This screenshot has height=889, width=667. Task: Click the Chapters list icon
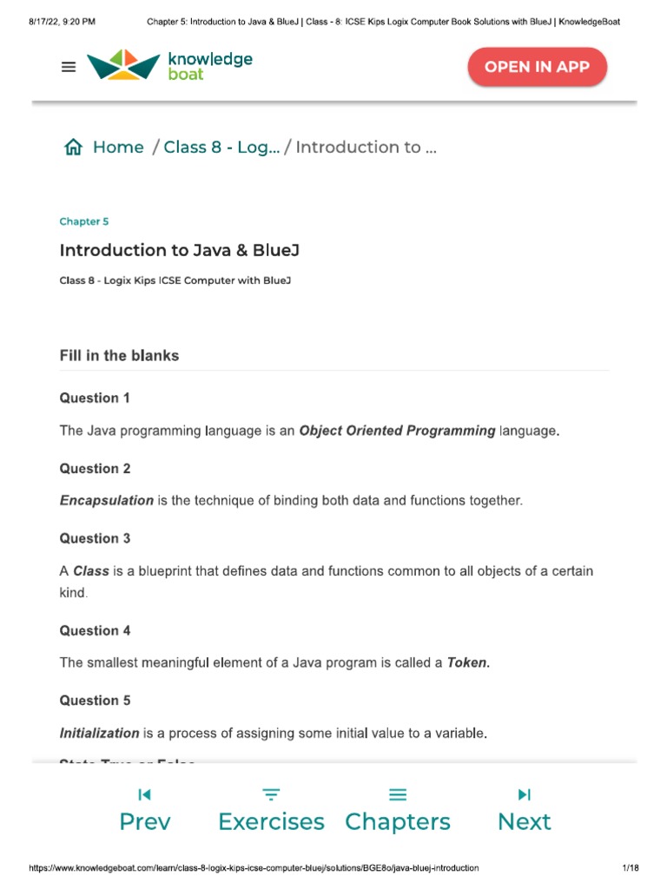point(398,794)
